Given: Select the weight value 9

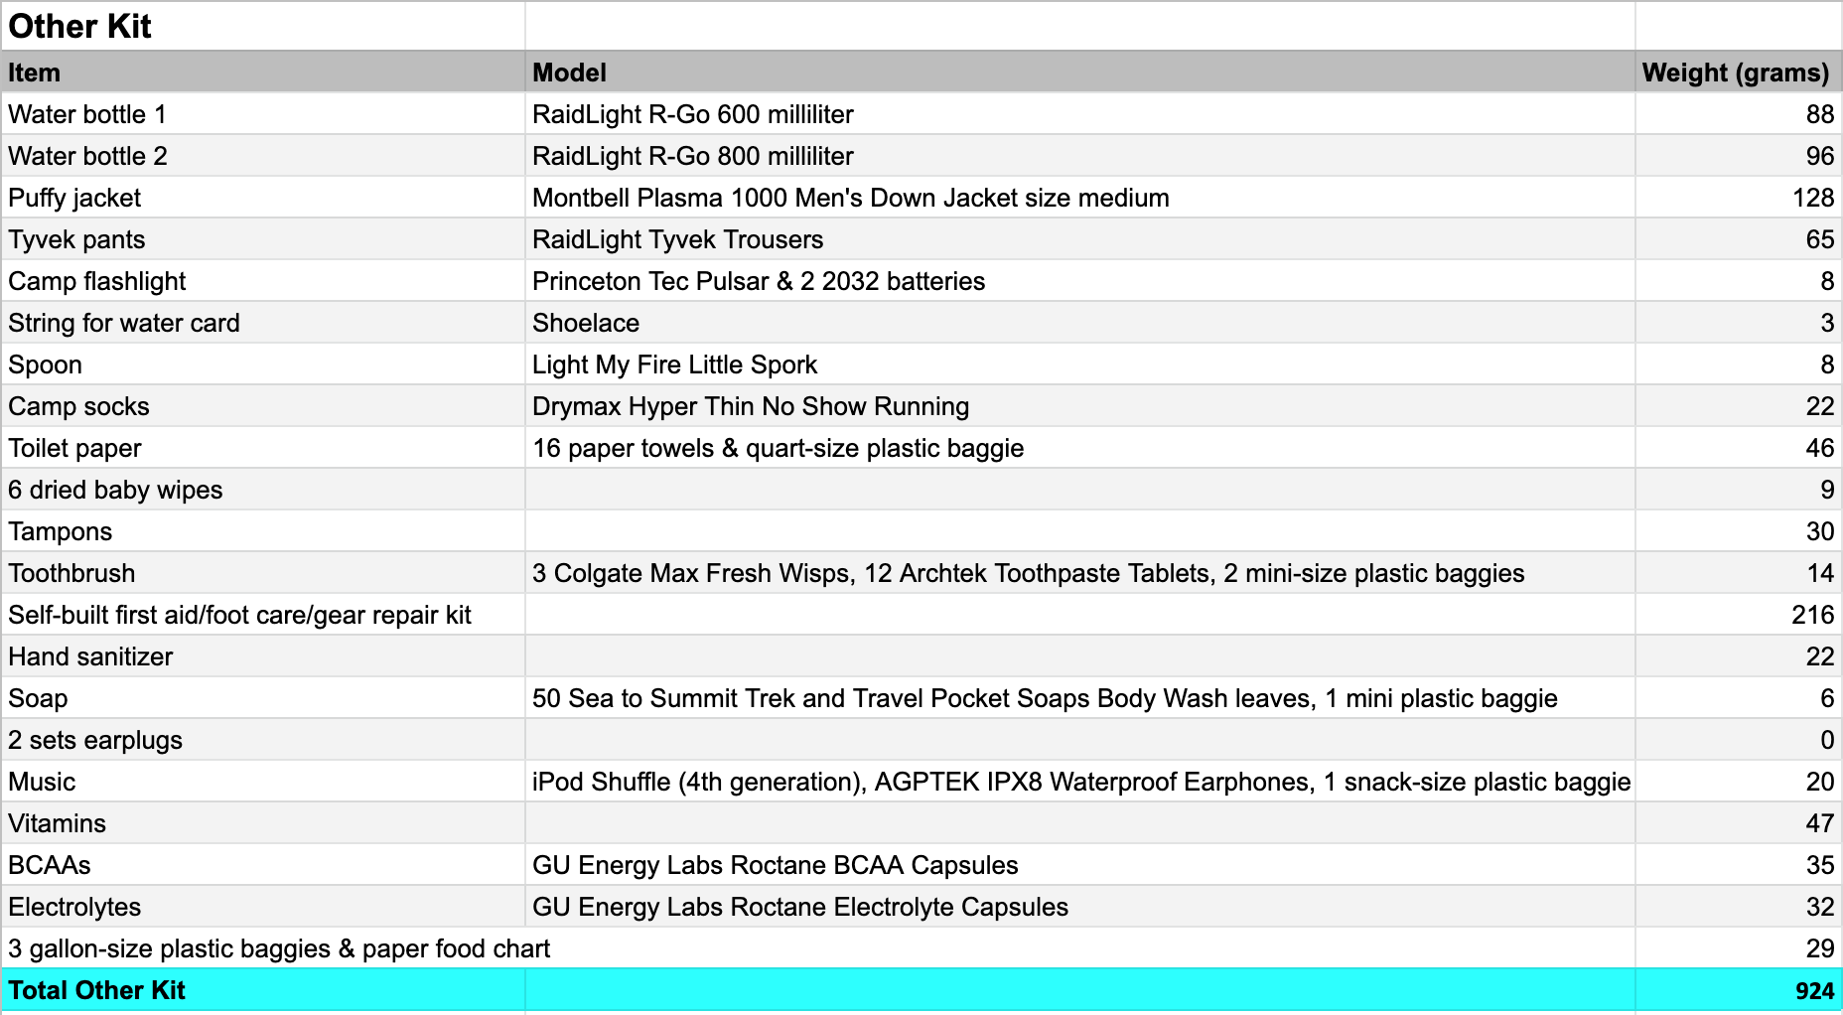Looking at the screenshot, I should coord(1738,490).
